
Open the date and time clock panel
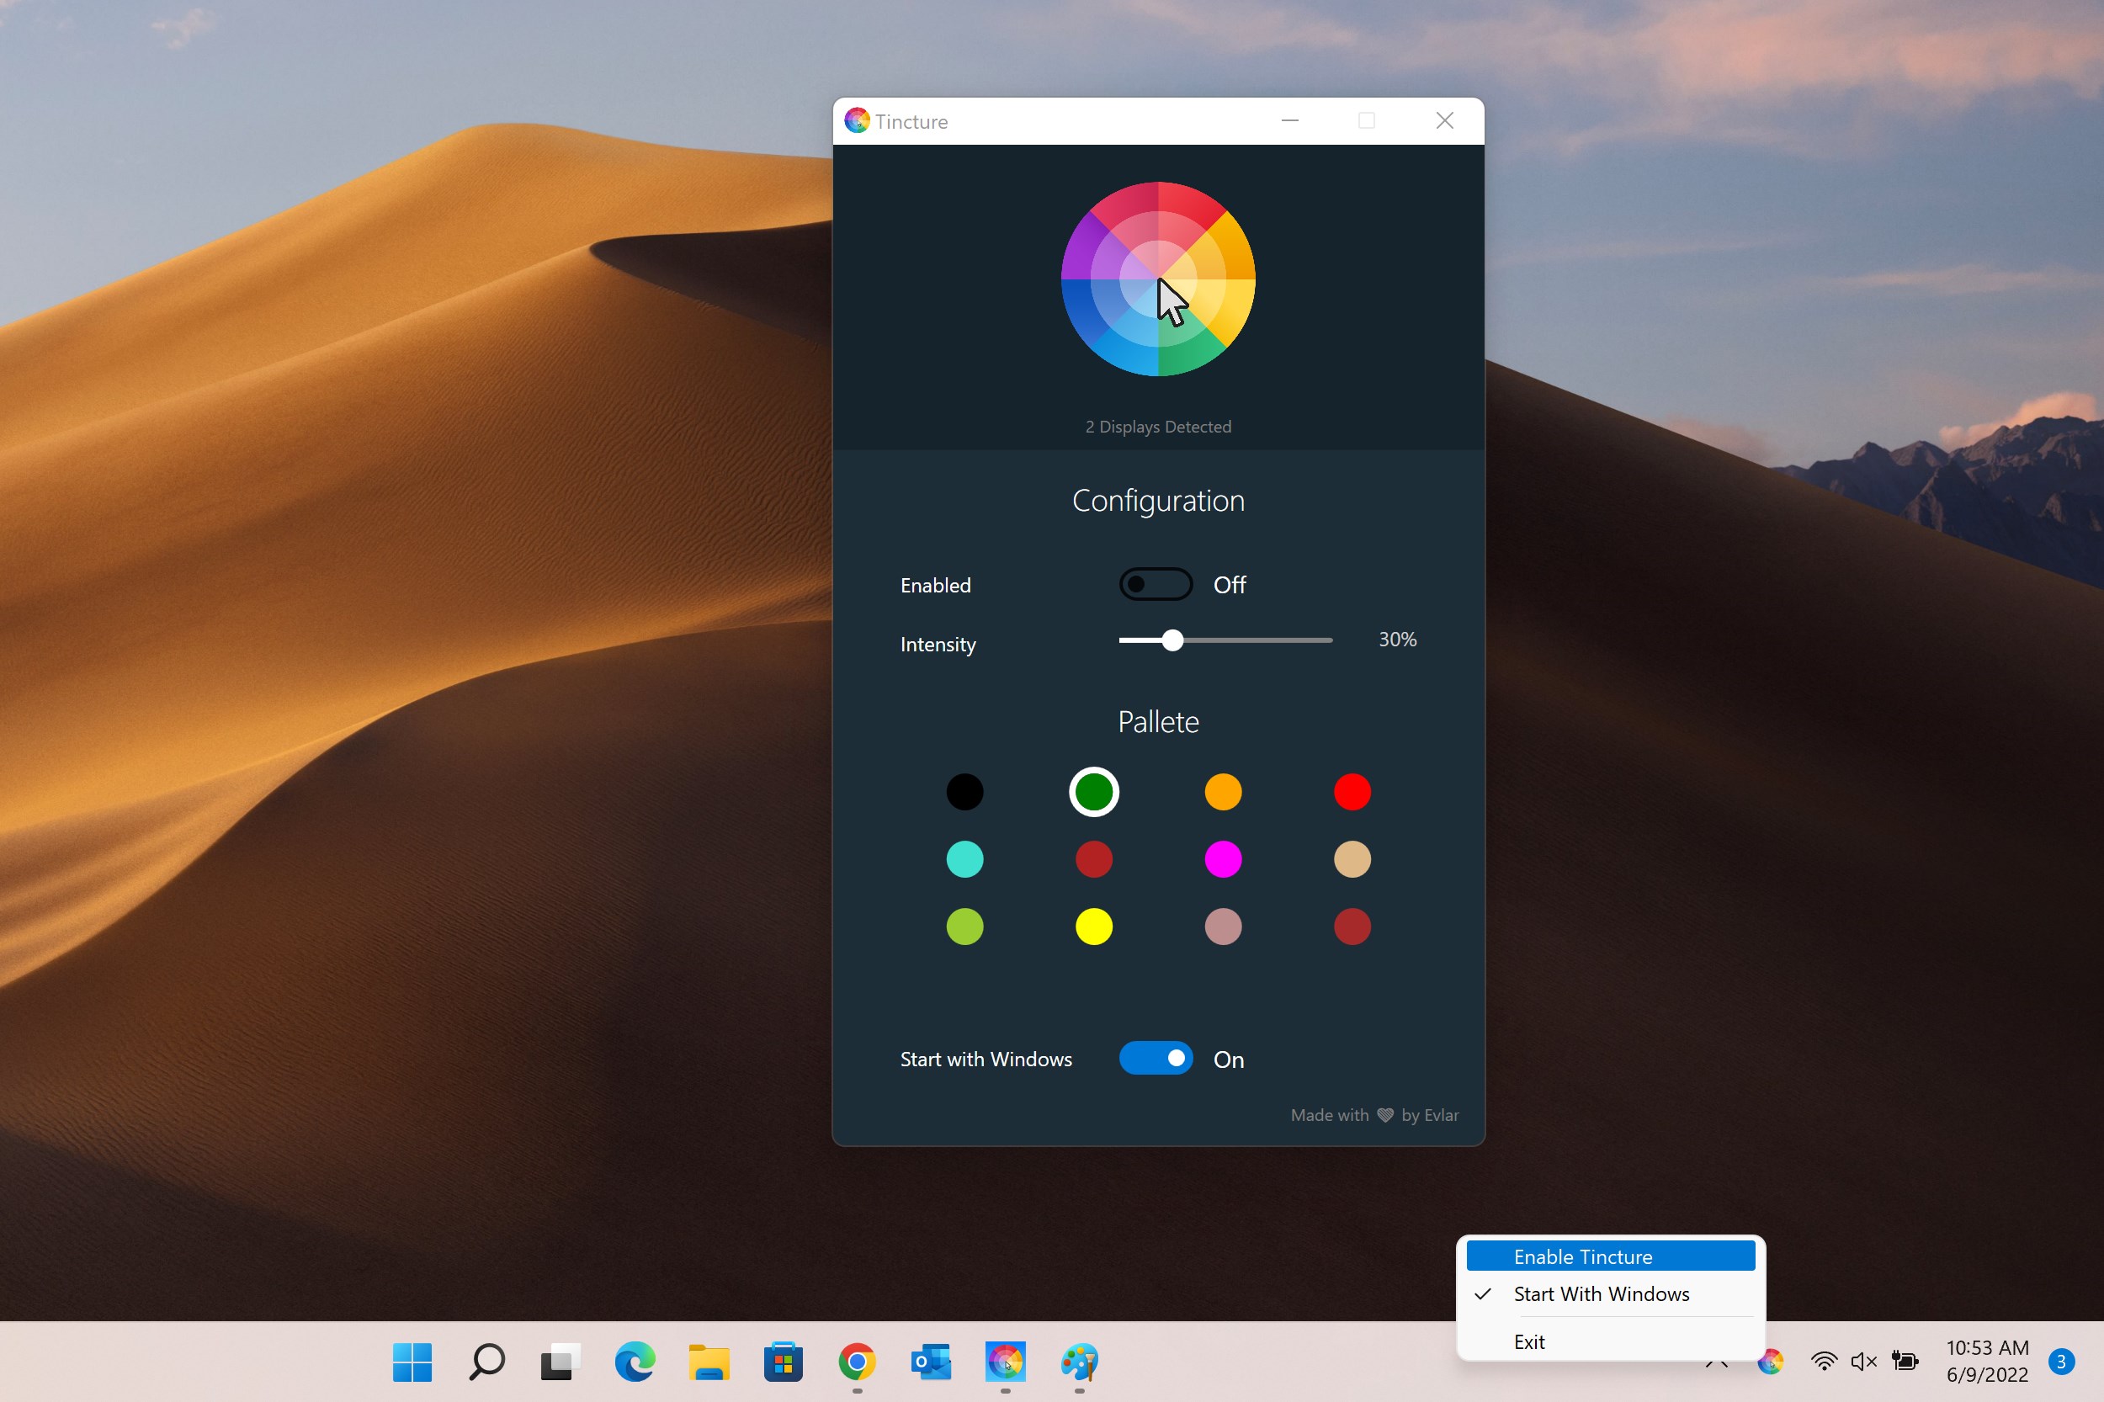tap(1987, 1361)
